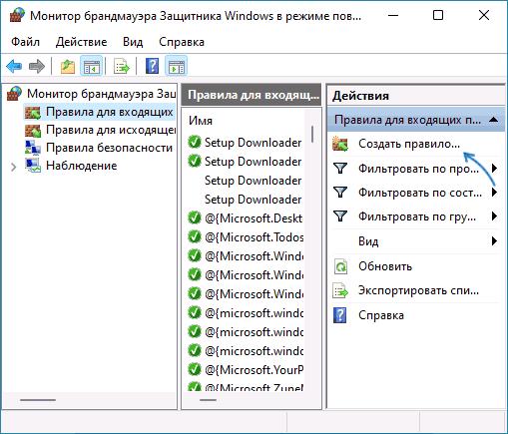Screen dimensions: 508x434
Task: Click Справка in the actions pane
Action: [381, 315]
